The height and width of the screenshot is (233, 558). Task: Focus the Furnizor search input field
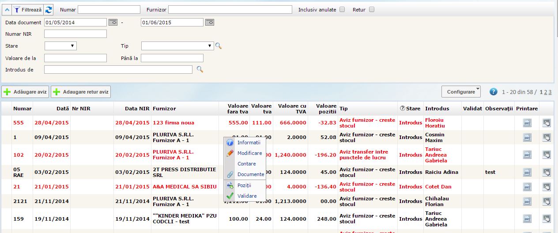230,10
